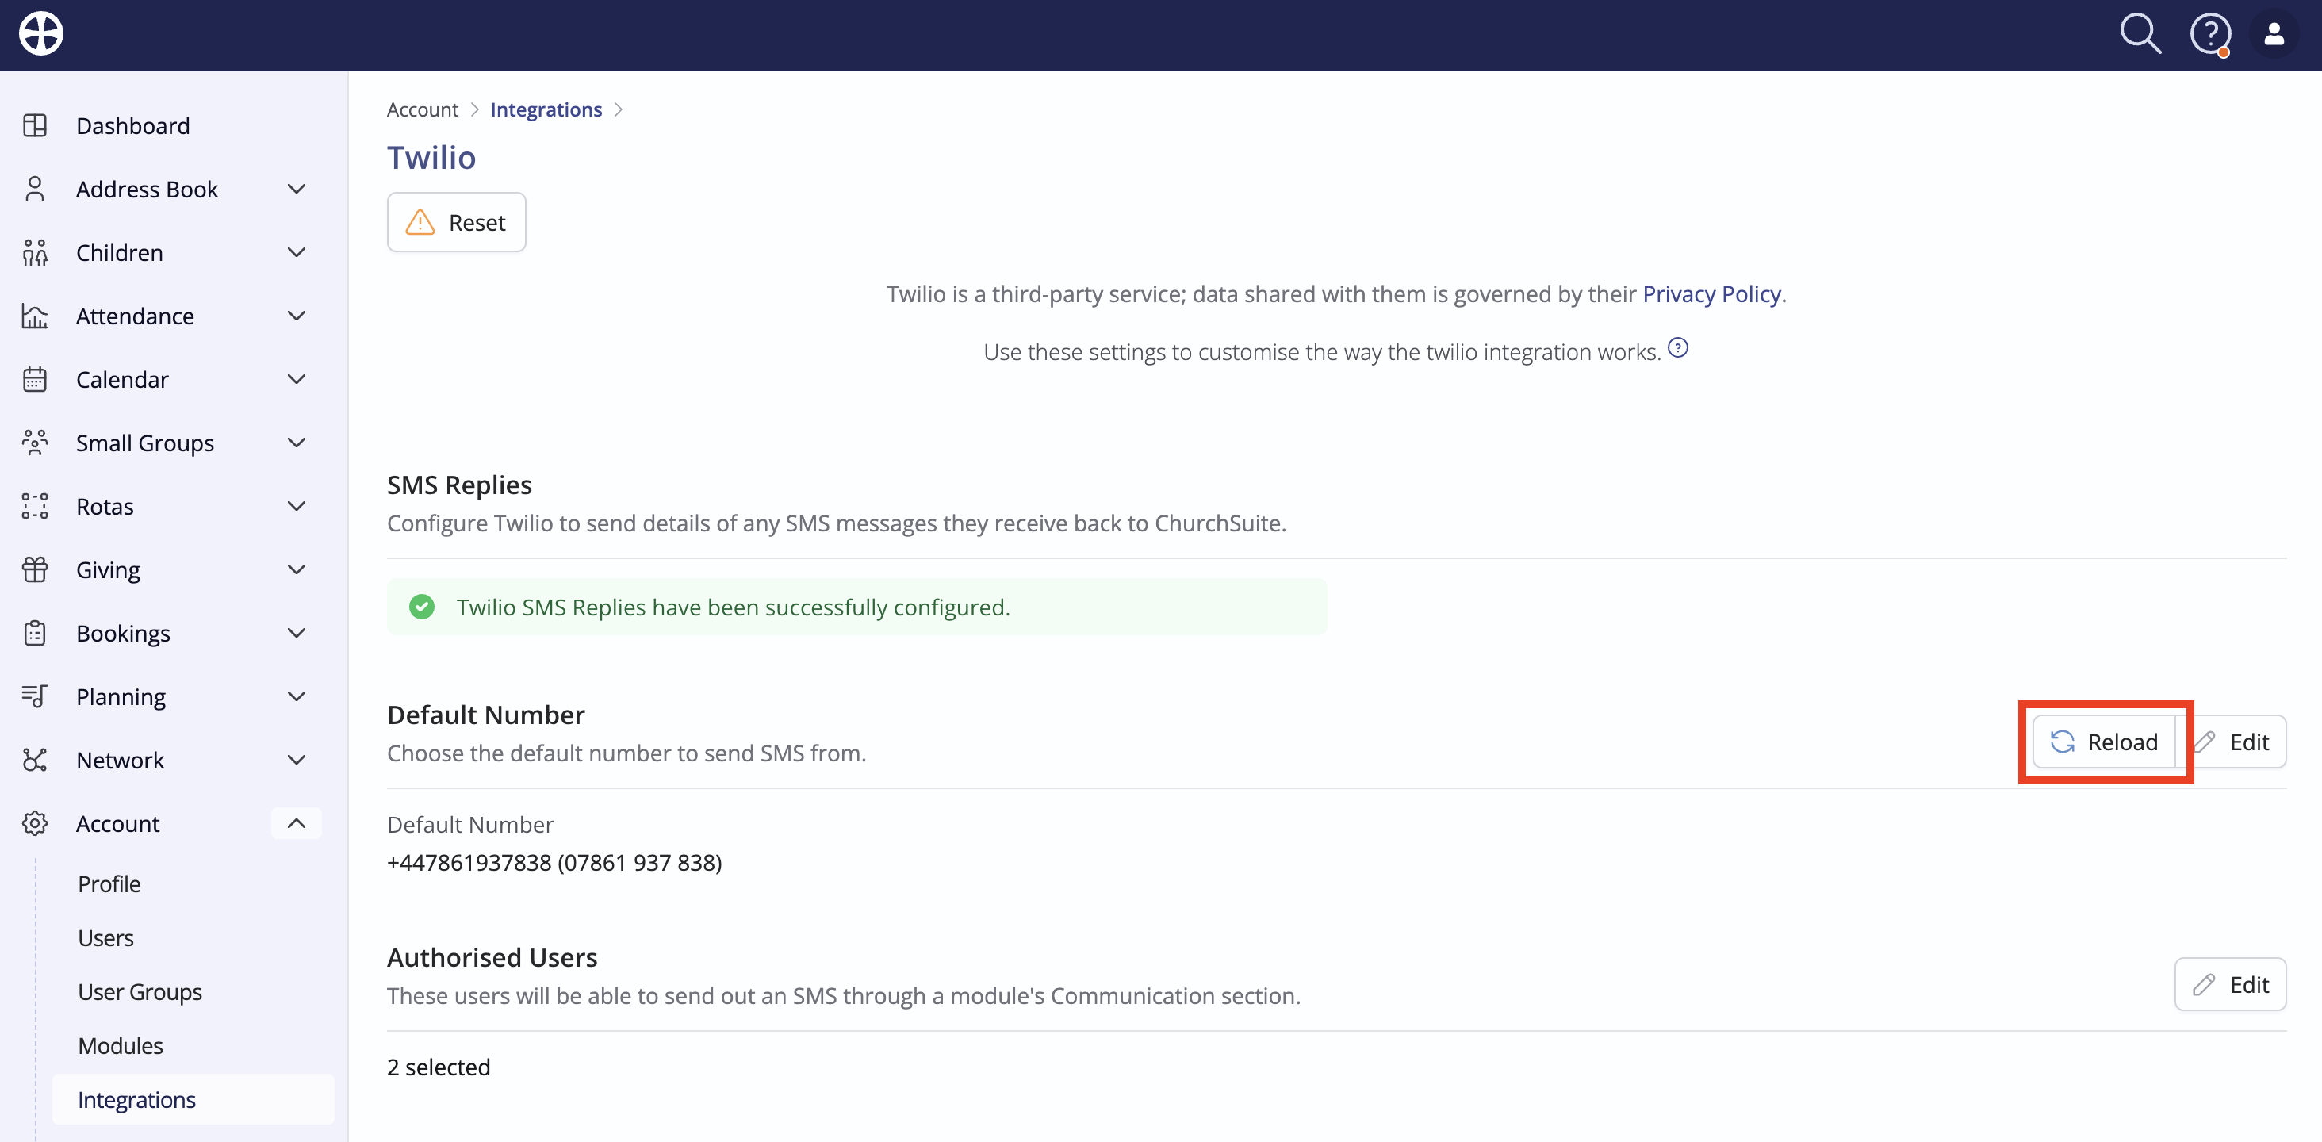Click the Giving gift icon

(x=35, y=569)
